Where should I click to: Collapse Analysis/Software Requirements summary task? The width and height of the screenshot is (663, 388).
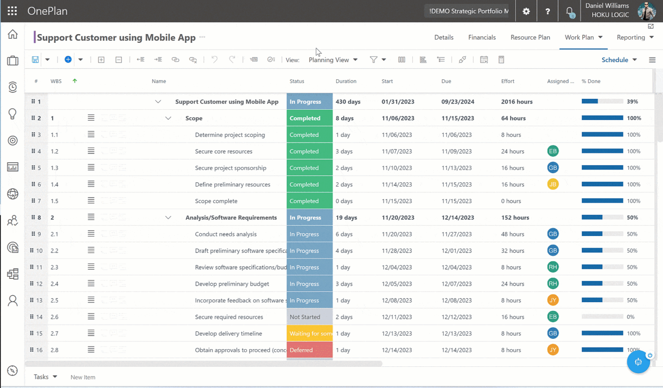[x=168, y=218]
